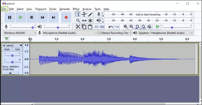This screenshot has height=105, width=202.
Task: Open the Transport menu
Action: click(x=41, y=9)
